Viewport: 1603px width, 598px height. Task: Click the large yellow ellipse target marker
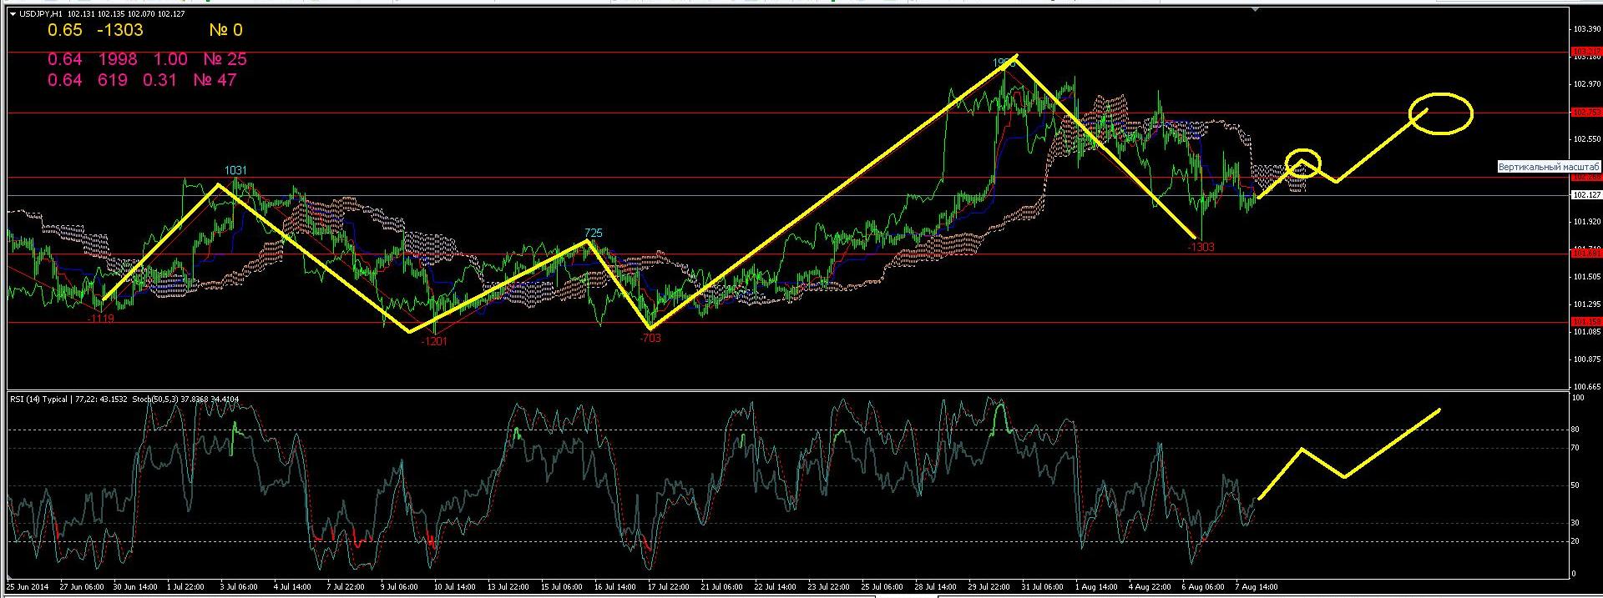1441,113
